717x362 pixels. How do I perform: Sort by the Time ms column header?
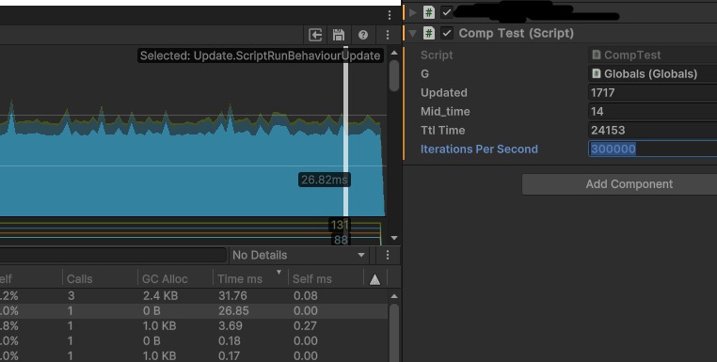click(x=250, y=279)
